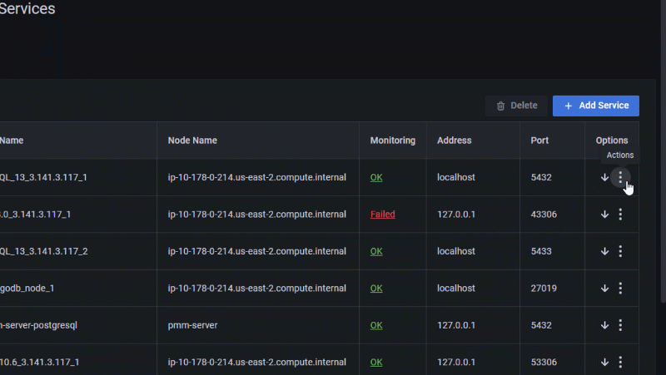The image size is (666, 375).
Task: Open three-dot menu for pmm-server row
Action: pos(620,325)
